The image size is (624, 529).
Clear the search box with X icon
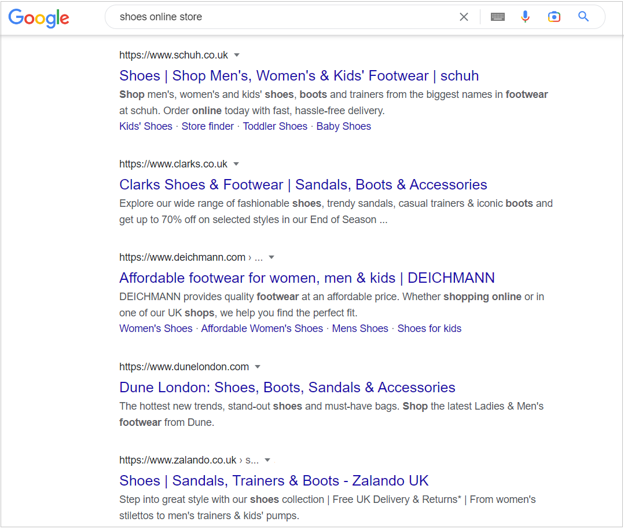(x=464, y=17)
